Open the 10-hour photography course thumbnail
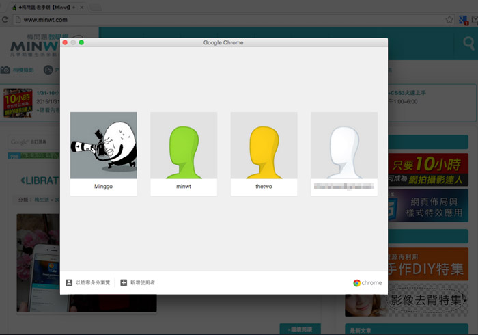Image resolution: width=478 pixels, height=335 pixels. pos(18,103)
